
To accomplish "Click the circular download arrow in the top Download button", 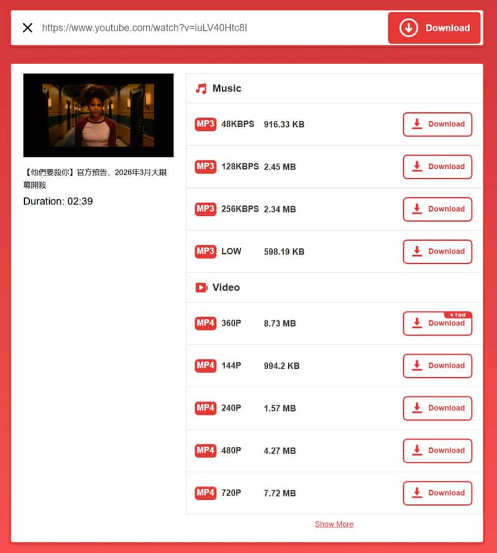I will [x=409, y=28].
